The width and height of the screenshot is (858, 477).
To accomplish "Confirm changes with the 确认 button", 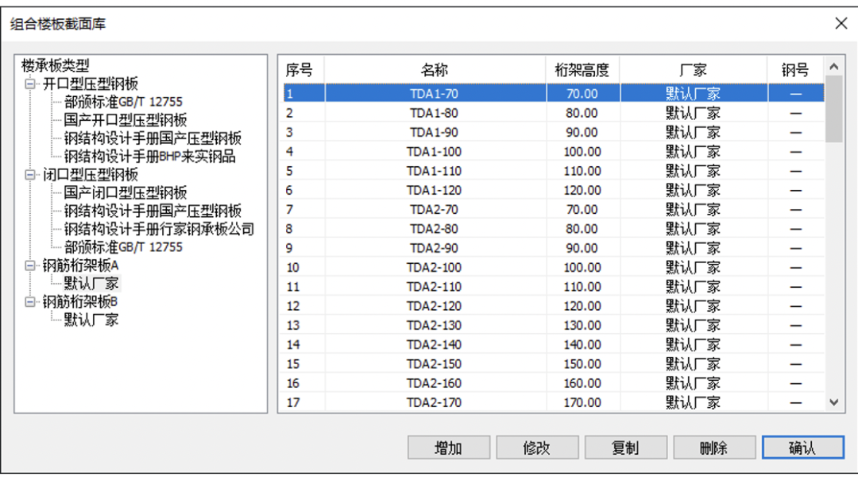I will click(x=803, y=447).
